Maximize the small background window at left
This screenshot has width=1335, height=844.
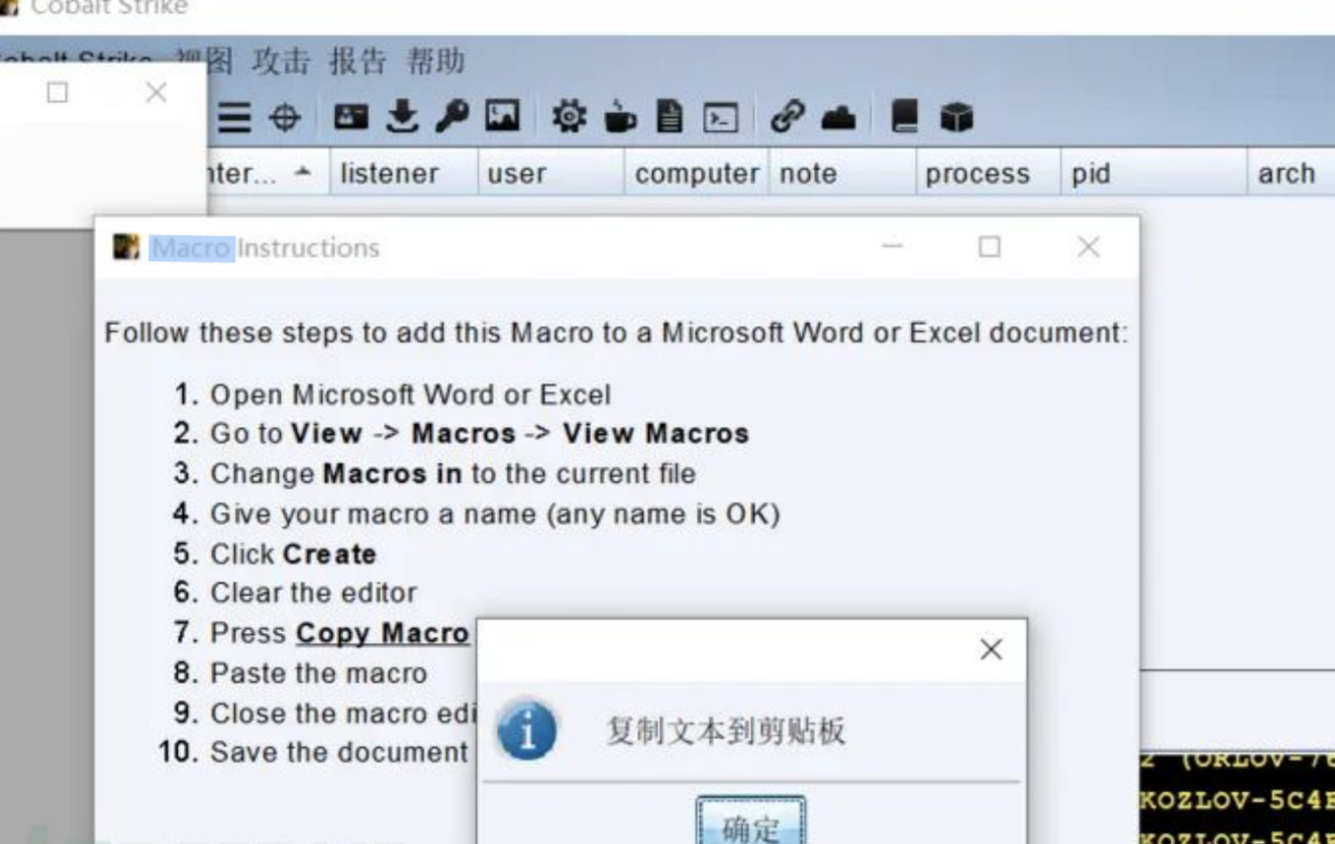point(57,92)
